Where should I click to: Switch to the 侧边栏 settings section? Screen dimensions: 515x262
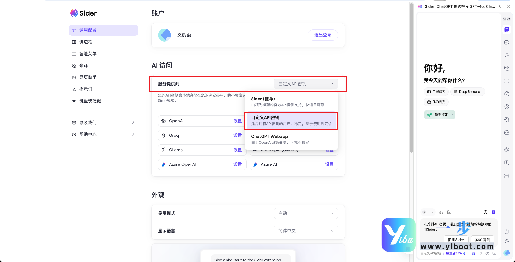[x=104, y=42]
